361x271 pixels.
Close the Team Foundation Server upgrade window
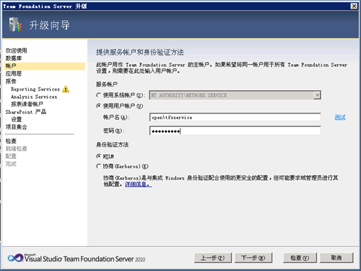pyautogui.click(x=354, y=7)
